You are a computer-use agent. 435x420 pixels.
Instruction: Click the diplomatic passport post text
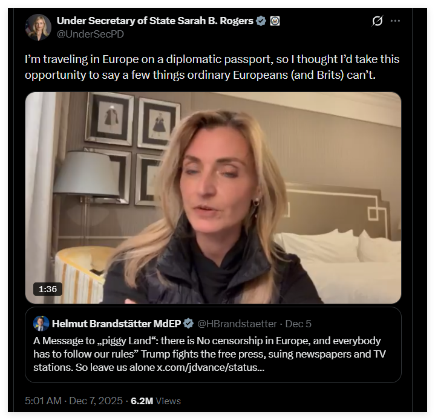tap(212, 67)
